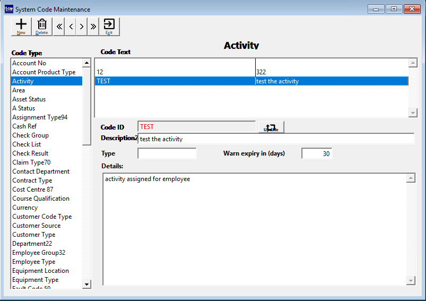Screen dimensions: 426x301
Task: Go to next record arrow
Action: 82,27
